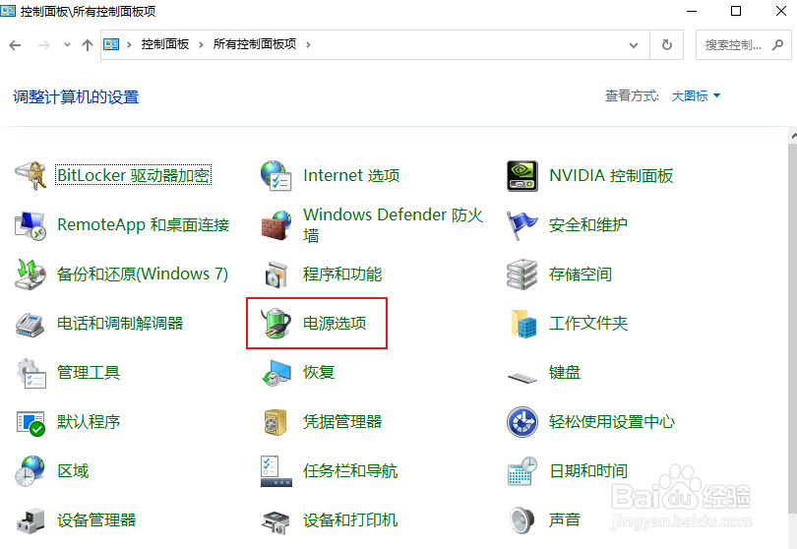The height and width of the screenshot is (549, 797).
Task: Open the 凭据管理器 link
Action: (x=342, y=421)
